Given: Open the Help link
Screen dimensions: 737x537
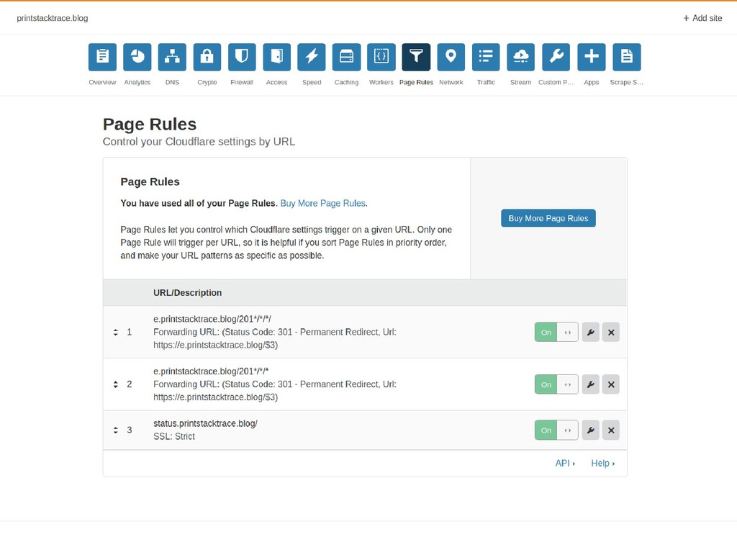Looking at the screenshot, I should [602, 463].
